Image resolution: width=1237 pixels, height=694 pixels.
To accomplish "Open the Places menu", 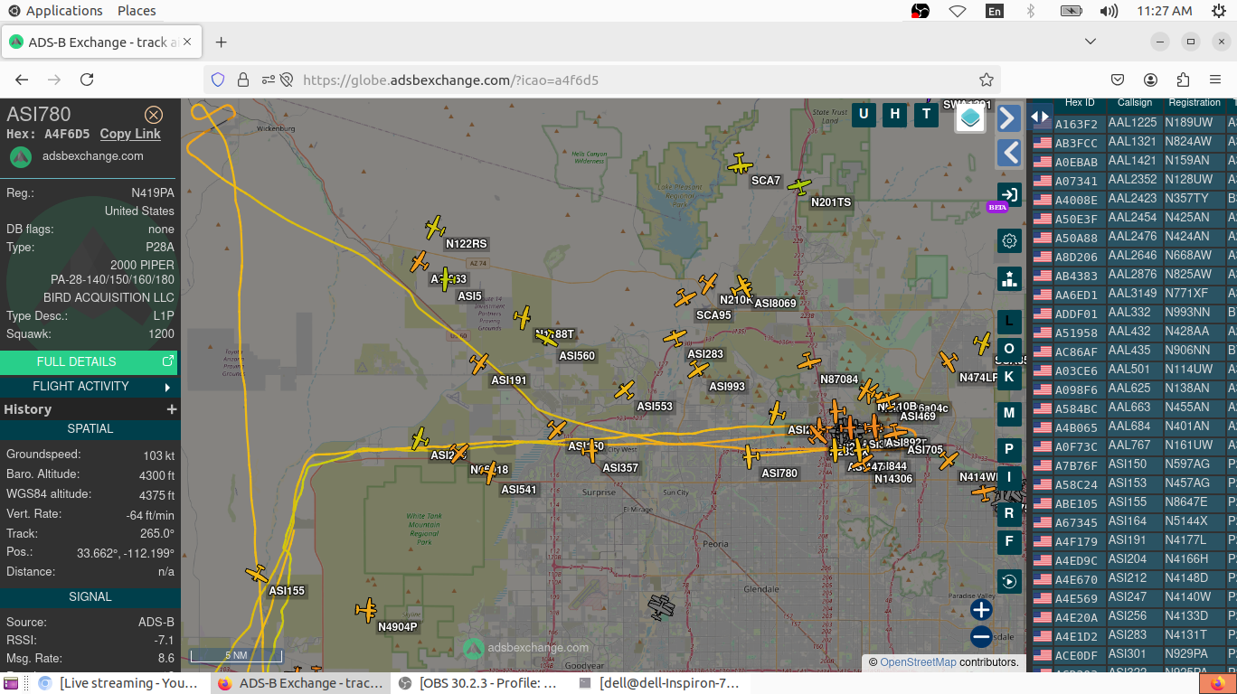I will [x=137, y=11].
